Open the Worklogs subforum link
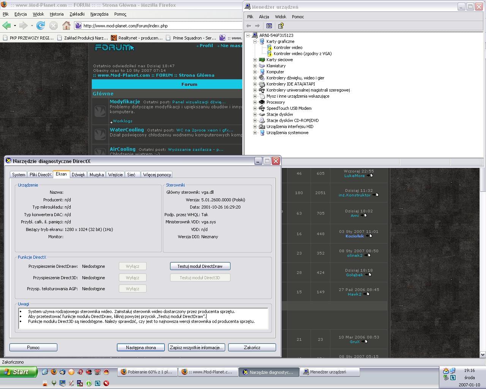 pyautogui.click(x=123, y=121)
